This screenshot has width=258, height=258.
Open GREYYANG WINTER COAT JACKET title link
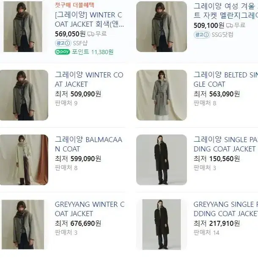pyautogui.click(x=90, y=209)
